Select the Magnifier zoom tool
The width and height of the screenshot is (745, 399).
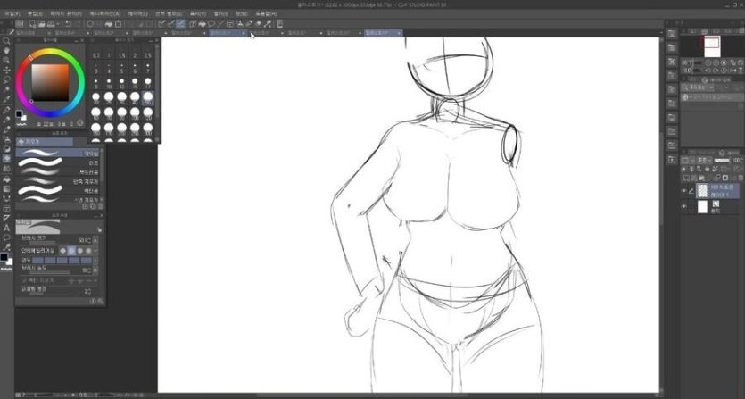(7, 41)
